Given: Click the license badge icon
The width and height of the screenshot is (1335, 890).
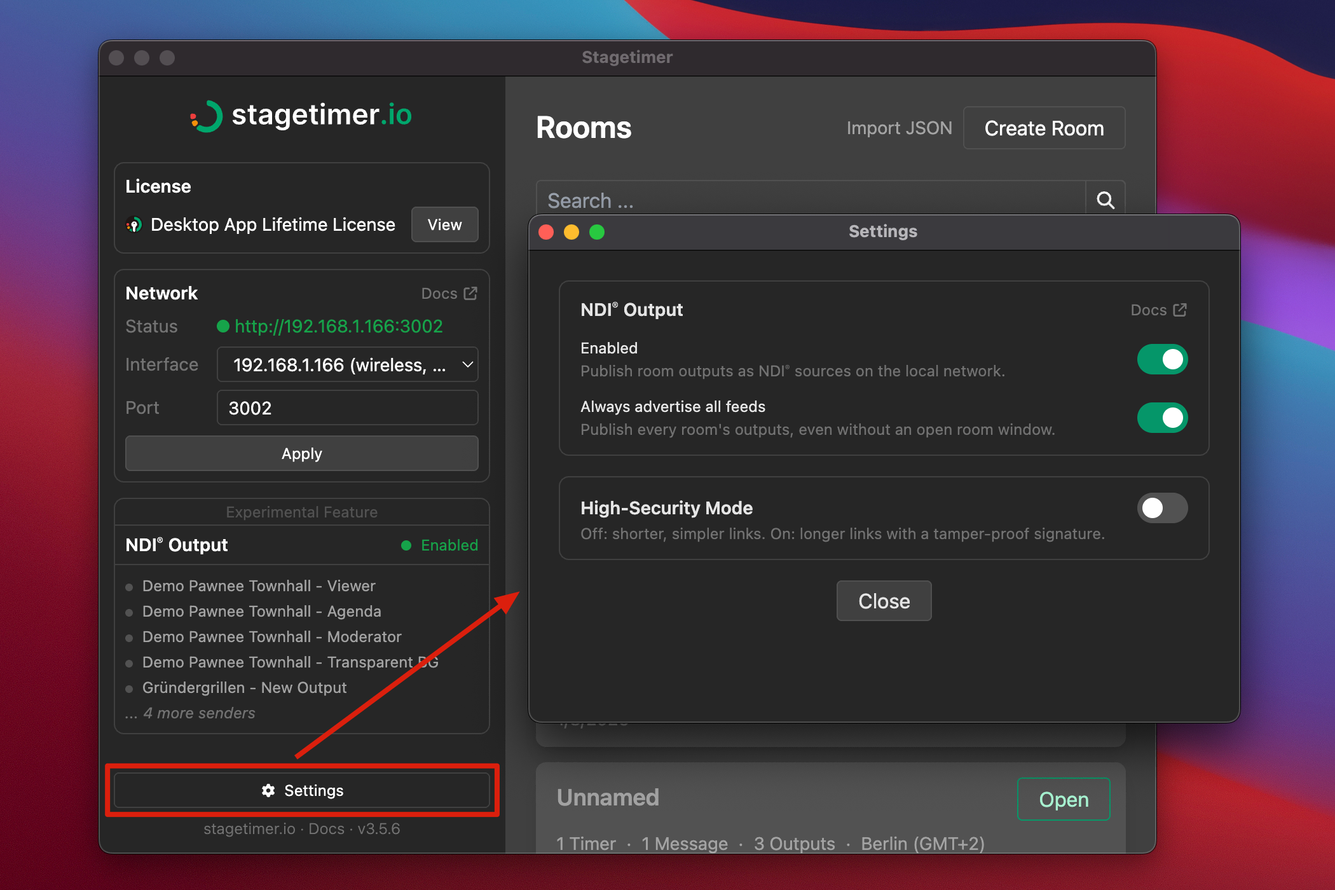Looking at the screenshot, I should pos(134,225).
